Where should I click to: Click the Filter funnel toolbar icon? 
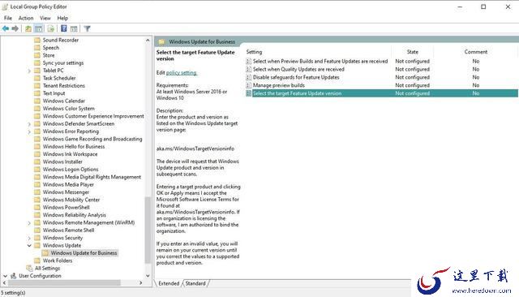pos(87,28)
